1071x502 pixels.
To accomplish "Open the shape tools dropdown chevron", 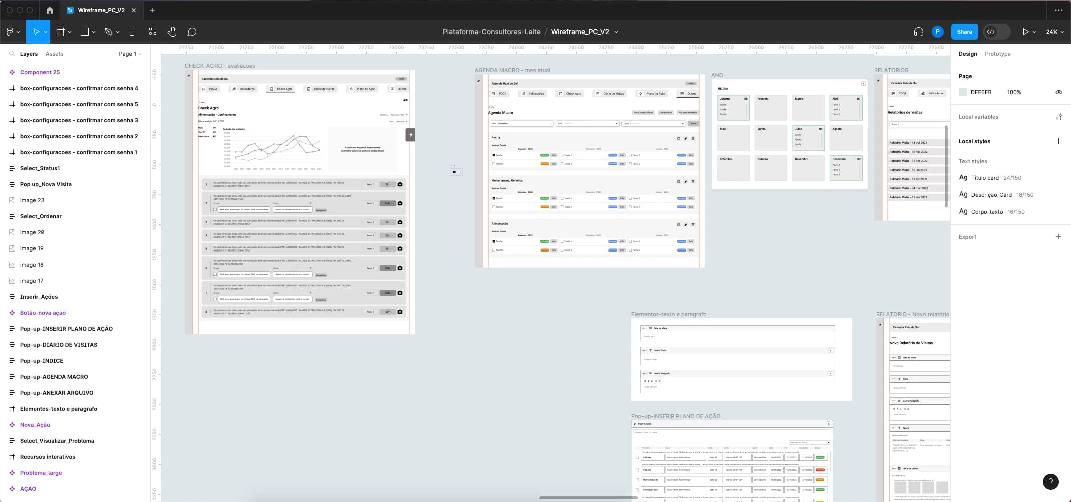I will tap(94, 32).
